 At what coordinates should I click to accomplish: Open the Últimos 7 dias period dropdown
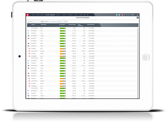coord(46,22)
